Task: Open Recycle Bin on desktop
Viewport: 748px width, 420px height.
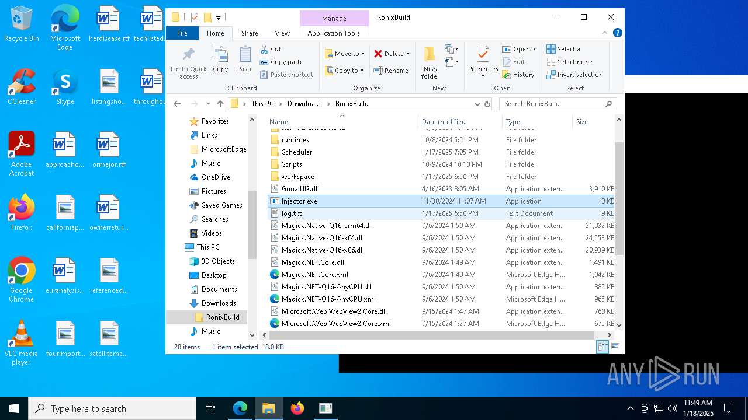Action: 22,24
